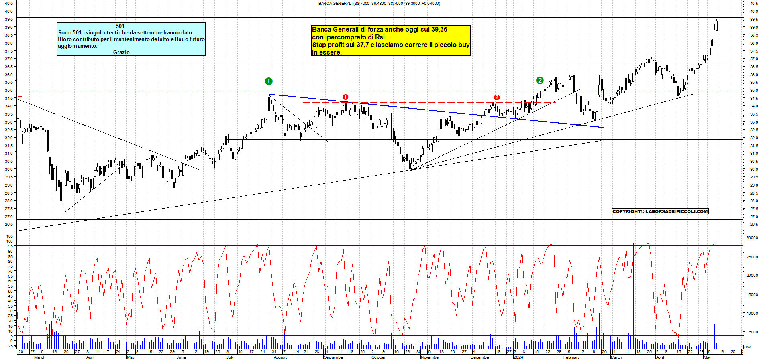
Task: Click the 30000 volume axis label
Action: [x=752, y=238]
